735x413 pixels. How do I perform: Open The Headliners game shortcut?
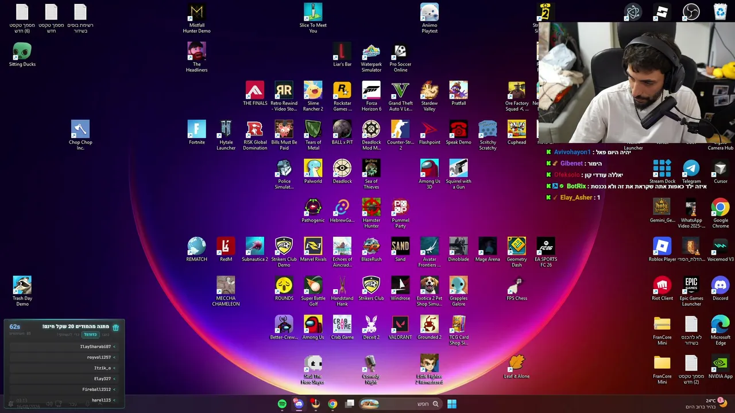point(197,57)
